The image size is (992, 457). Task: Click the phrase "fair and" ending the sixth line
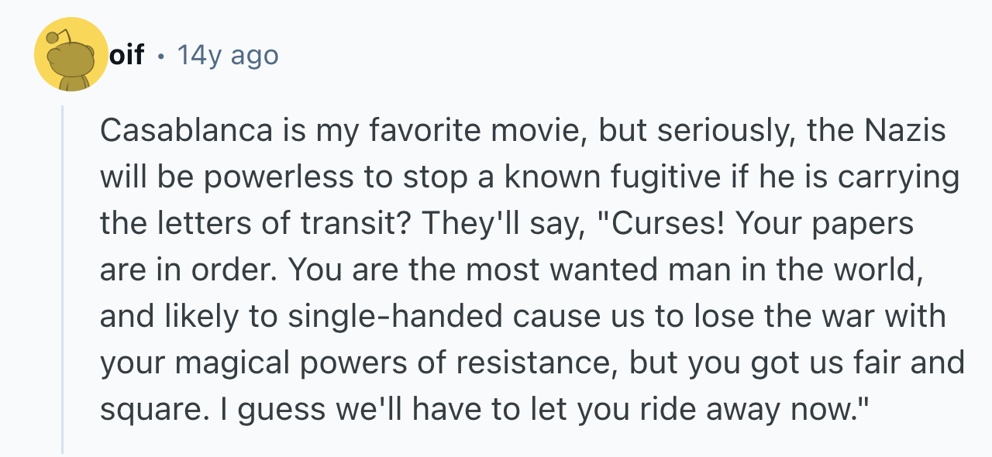(901, 363)
